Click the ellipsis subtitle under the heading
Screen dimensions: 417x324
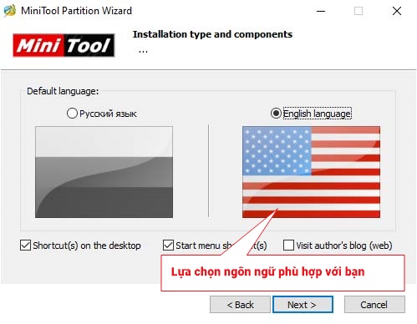coord(143,52)
